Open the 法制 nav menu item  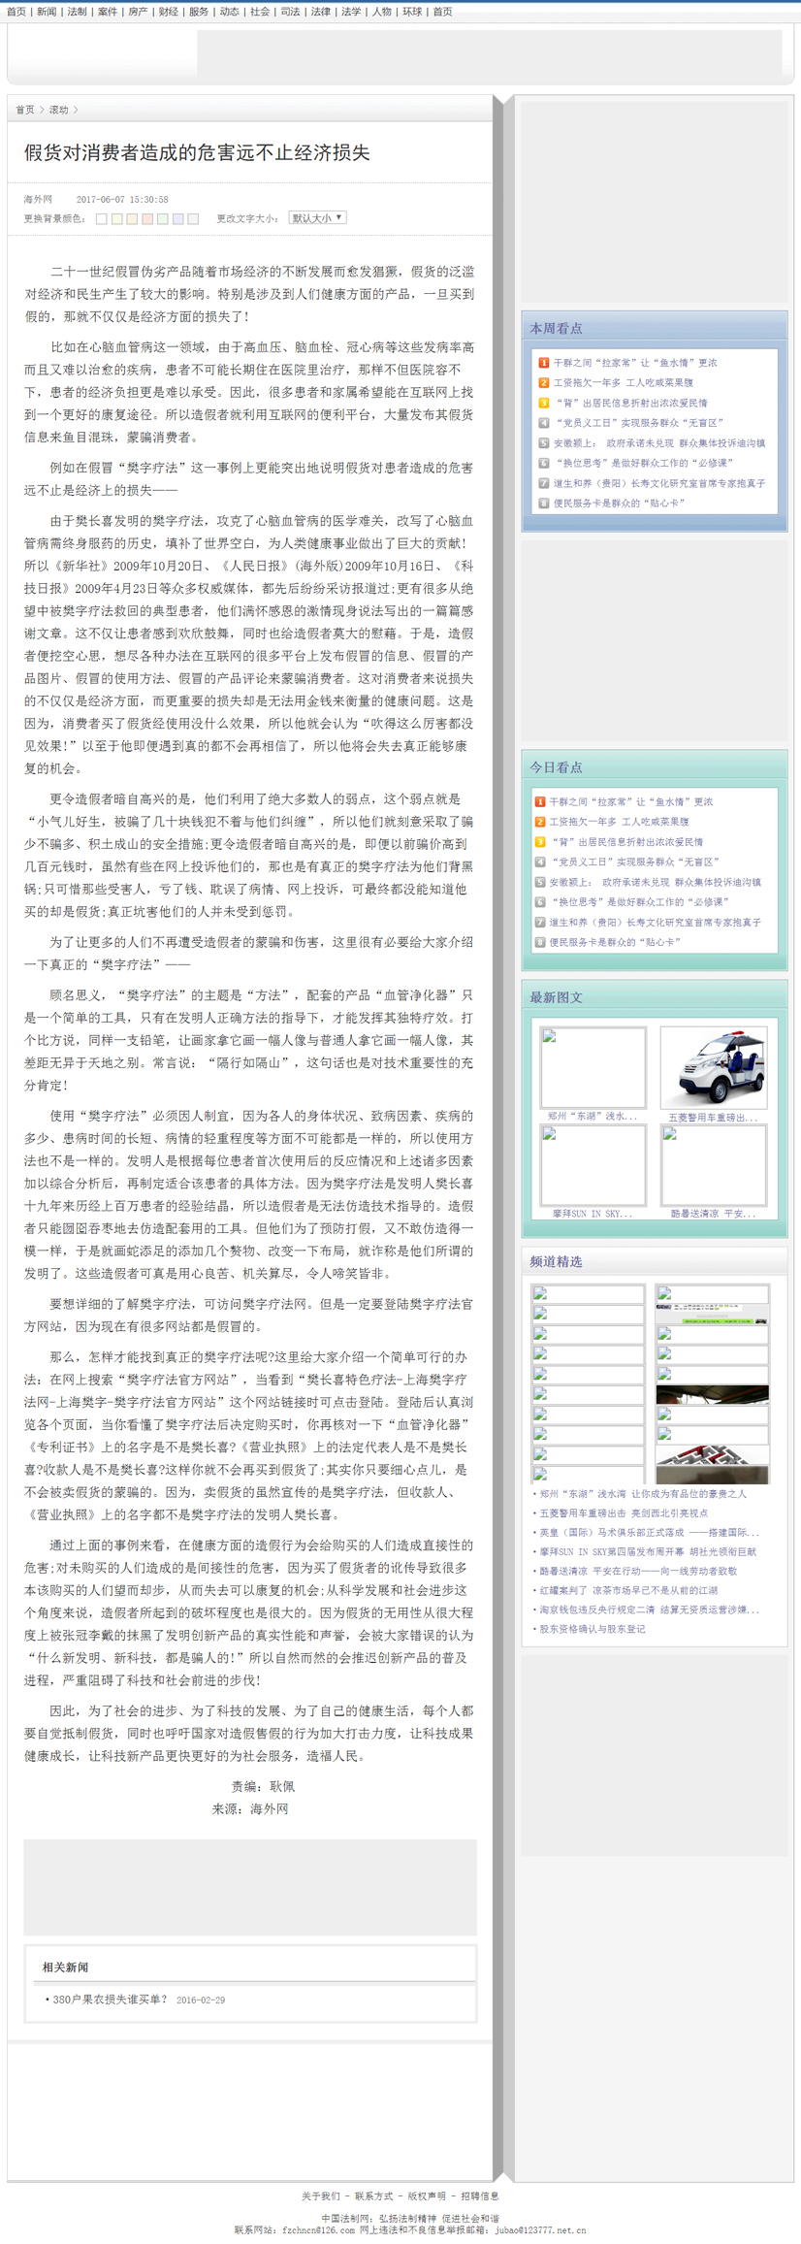(77, 12)
